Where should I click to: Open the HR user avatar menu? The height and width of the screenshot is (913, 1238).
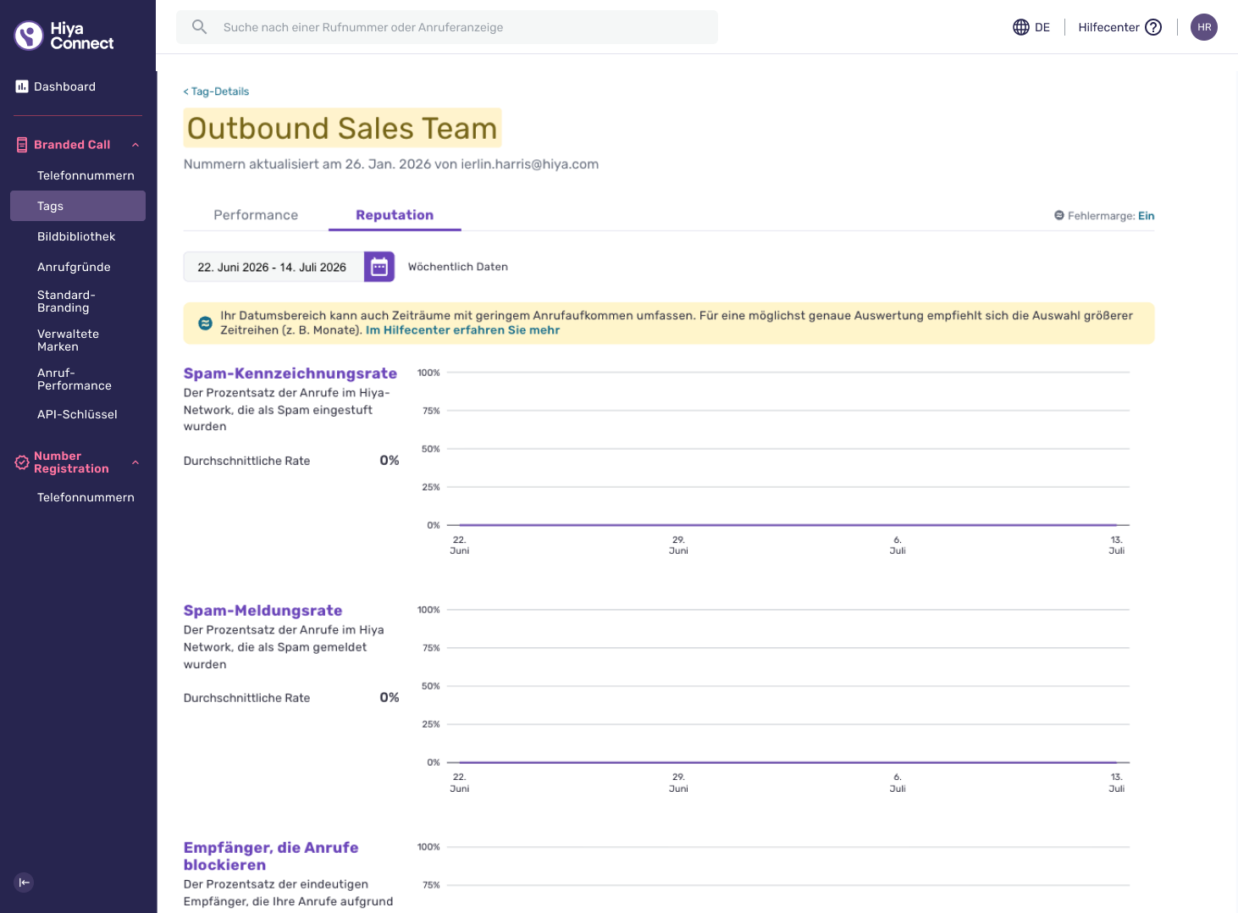pos(1204,27)
